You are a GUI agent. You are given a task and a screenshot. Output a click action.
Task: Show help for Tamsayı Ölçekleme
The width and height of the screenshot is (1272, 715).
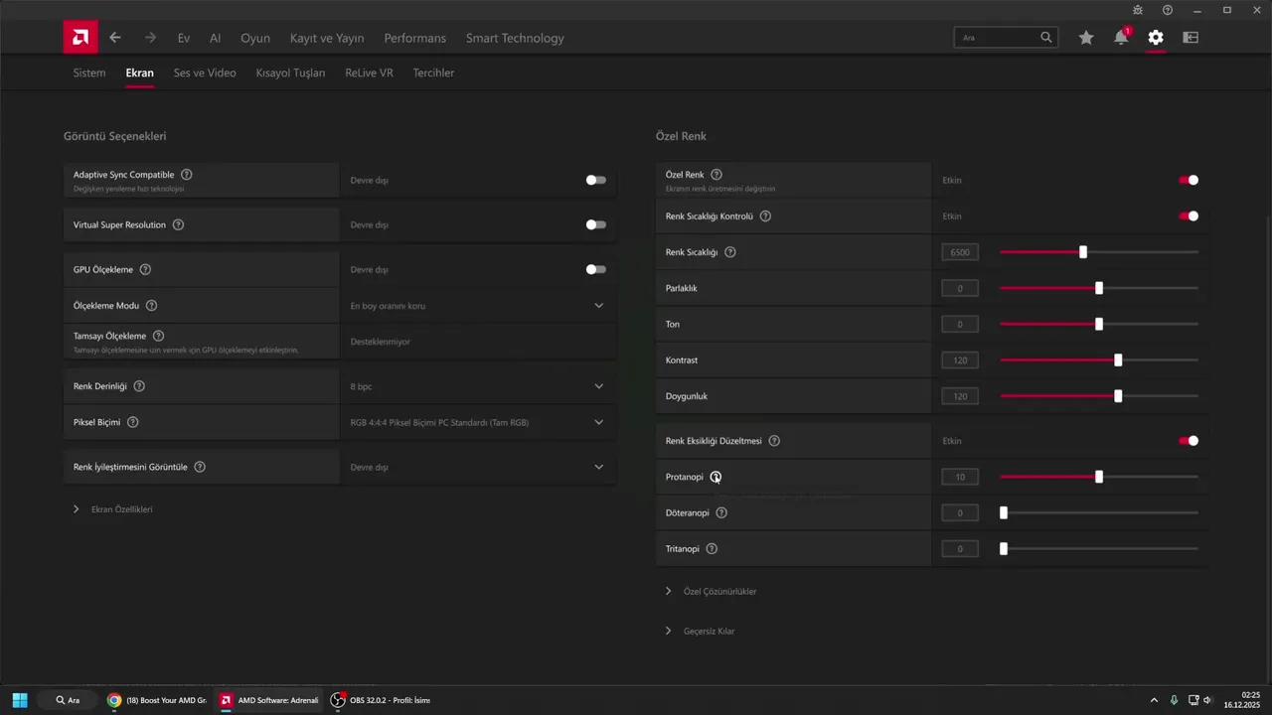(158, 336)
